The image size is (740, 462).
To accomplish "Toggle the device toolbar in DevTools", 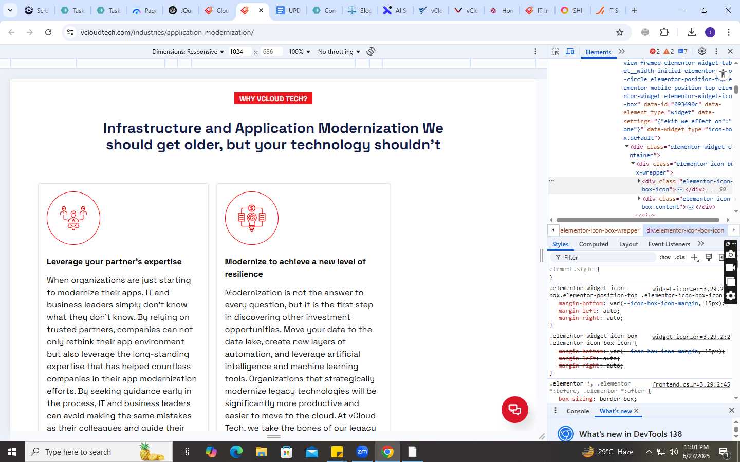I will click(x=570, y=51).
